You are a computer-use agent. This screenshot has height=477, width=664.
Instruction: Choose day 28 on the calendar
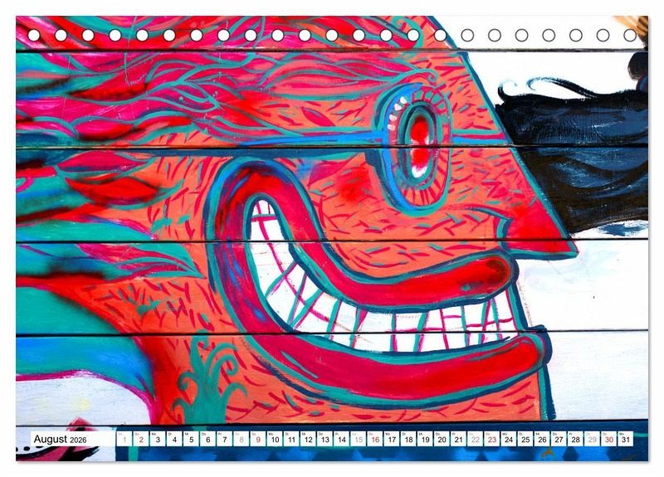point(576,439)
